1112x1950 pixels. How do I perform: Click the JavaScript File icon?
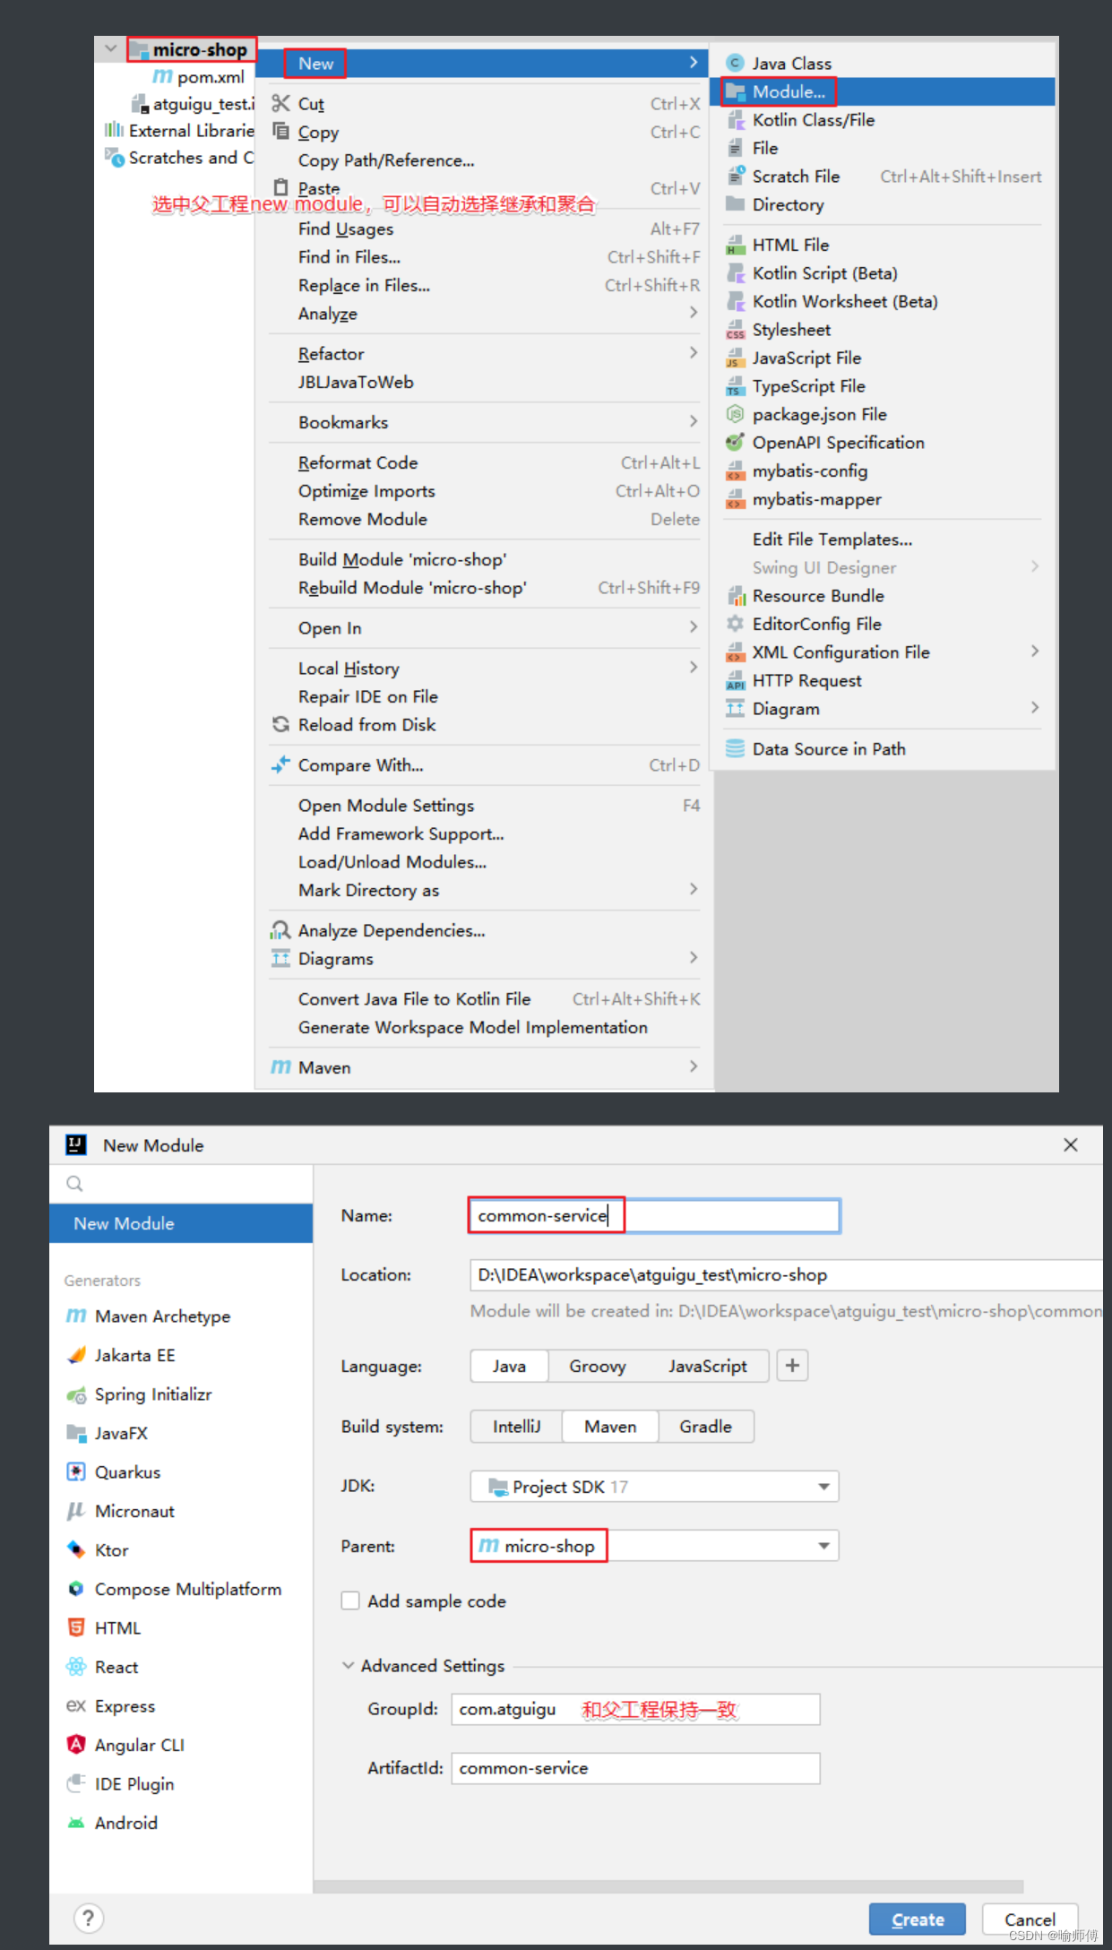735,358
